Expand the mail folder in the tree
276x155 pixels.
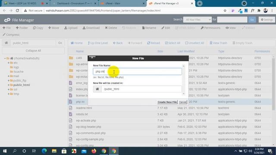[x=9, y=76]
